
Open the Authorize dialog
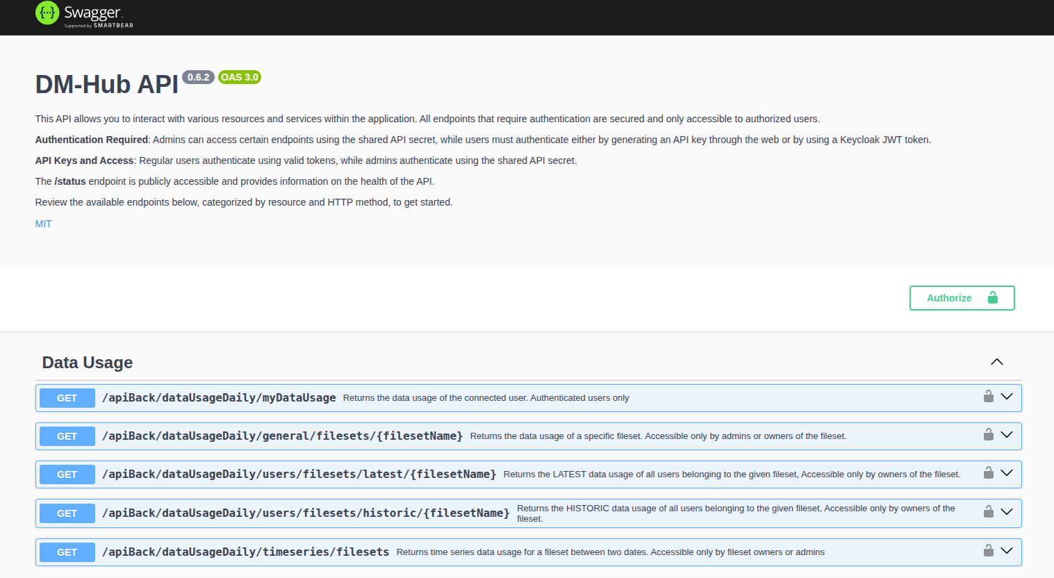pos(962,298)
